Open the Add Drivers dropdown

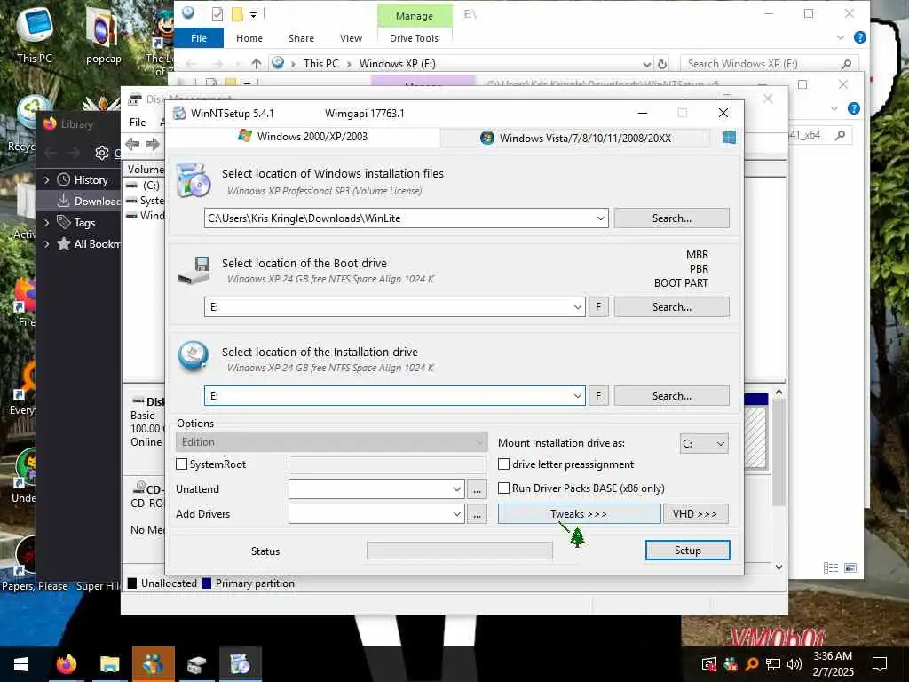[457, 514]
